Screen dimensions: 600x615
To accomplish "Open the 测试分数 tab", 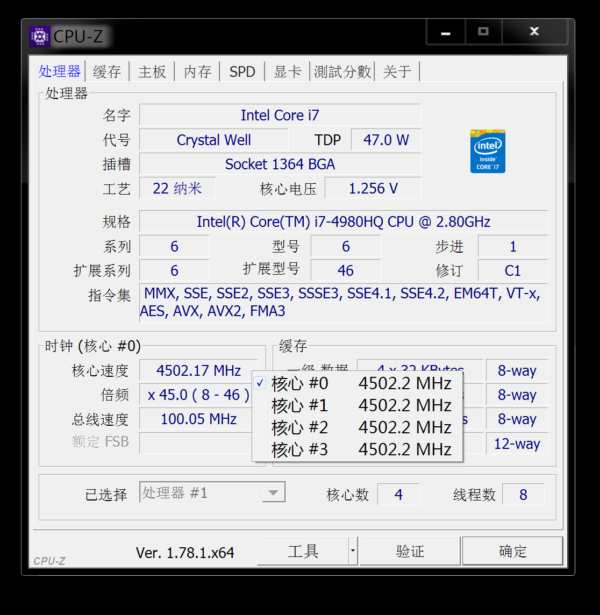I will (x=342, y=71).
